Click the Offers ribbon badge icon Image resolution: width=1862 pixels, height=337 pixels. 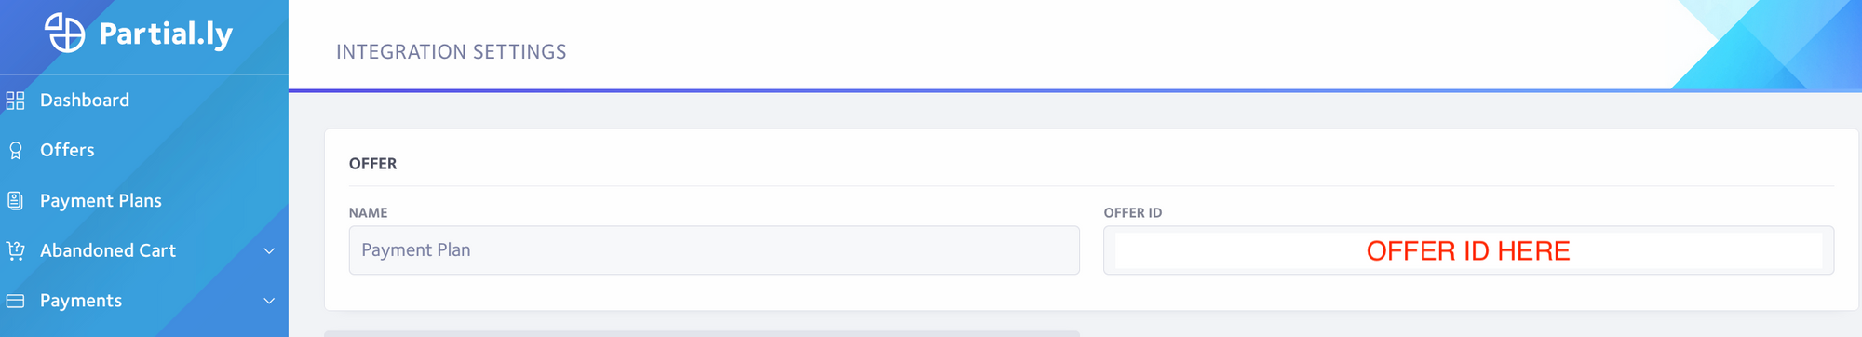click(15, 150)
